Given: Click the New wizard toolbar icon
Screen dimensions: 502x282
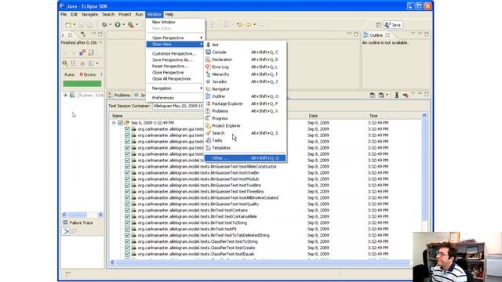Looking at the screenshot, I should (x=68, y=24).
